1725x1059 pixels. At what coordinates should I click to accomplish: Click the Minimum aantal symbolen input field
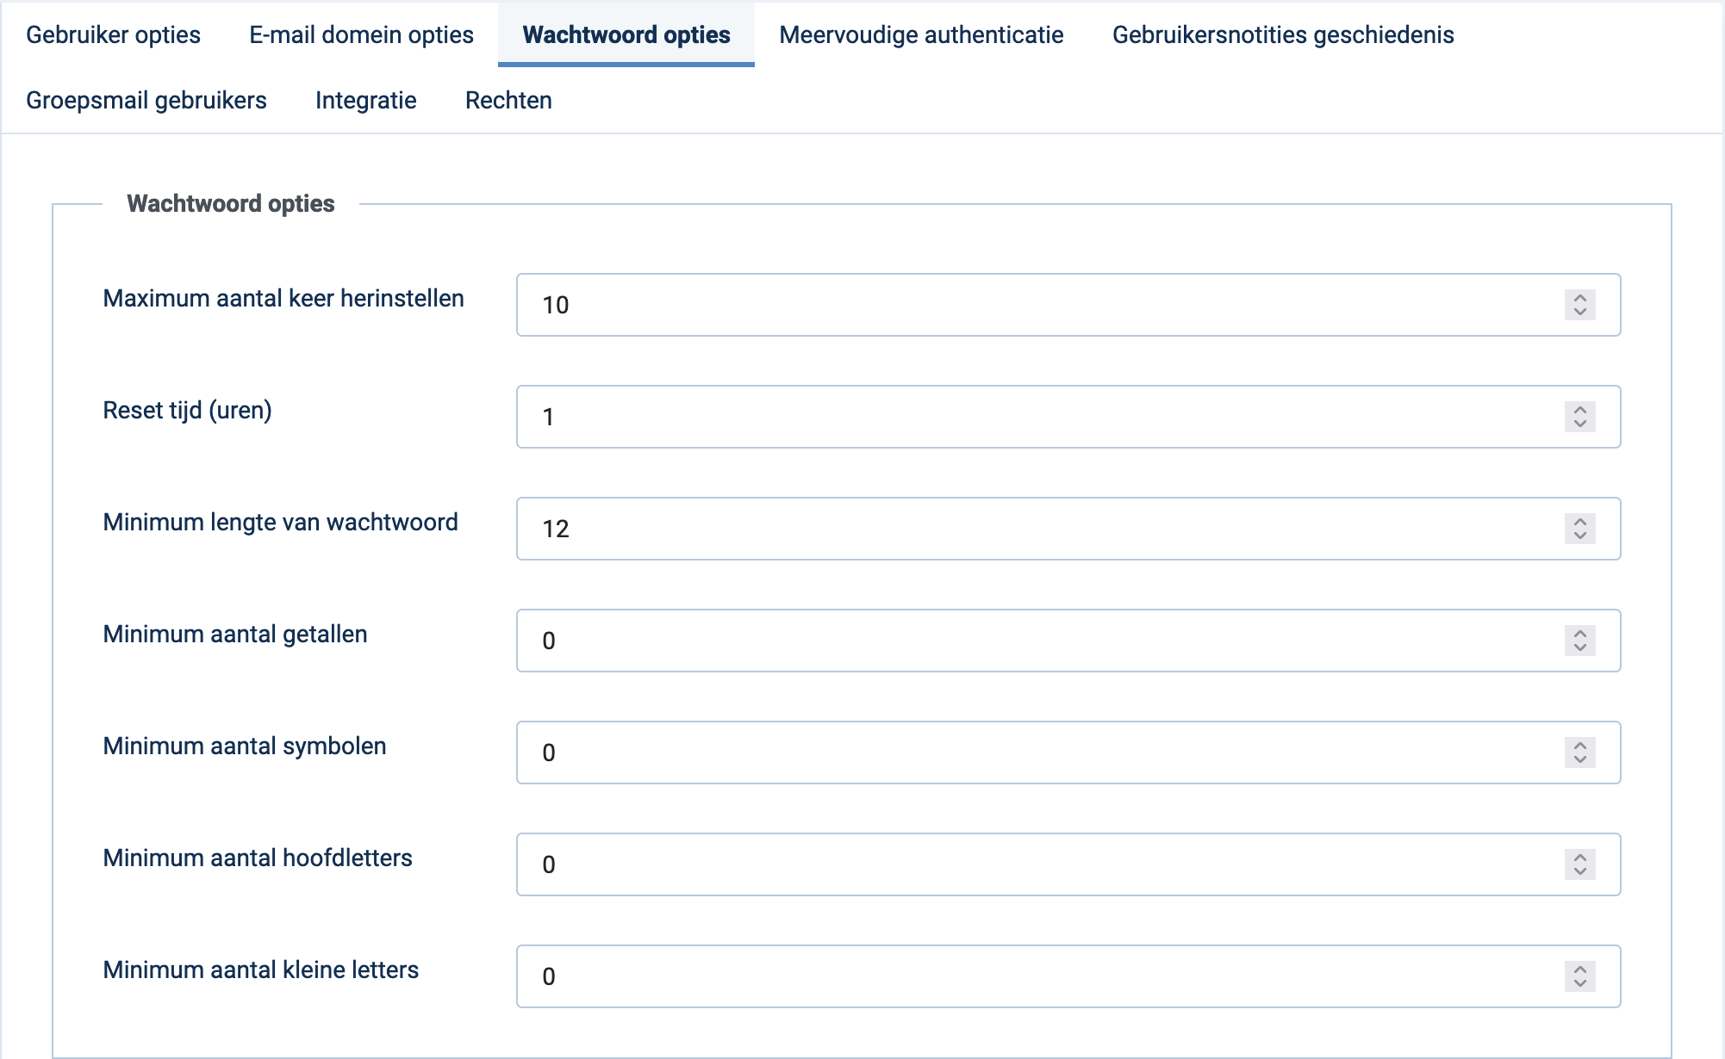coord(1068,752)
